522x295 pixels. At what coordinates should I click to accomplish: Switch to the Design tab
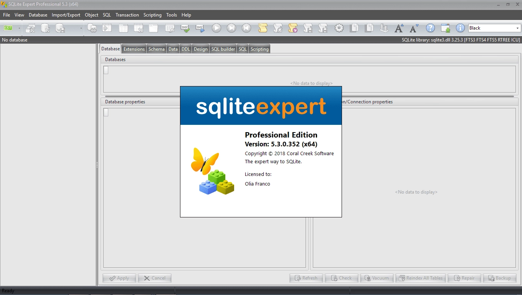click(200, 49)
